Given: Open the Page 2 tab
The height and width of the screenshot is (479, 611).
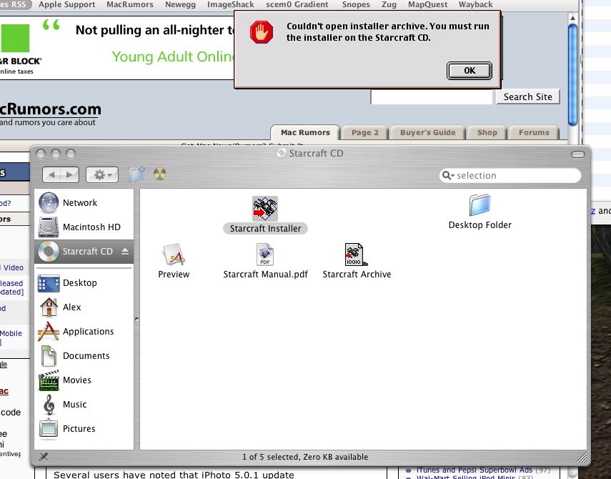Looking at the screenshot, I should point(365,132).
